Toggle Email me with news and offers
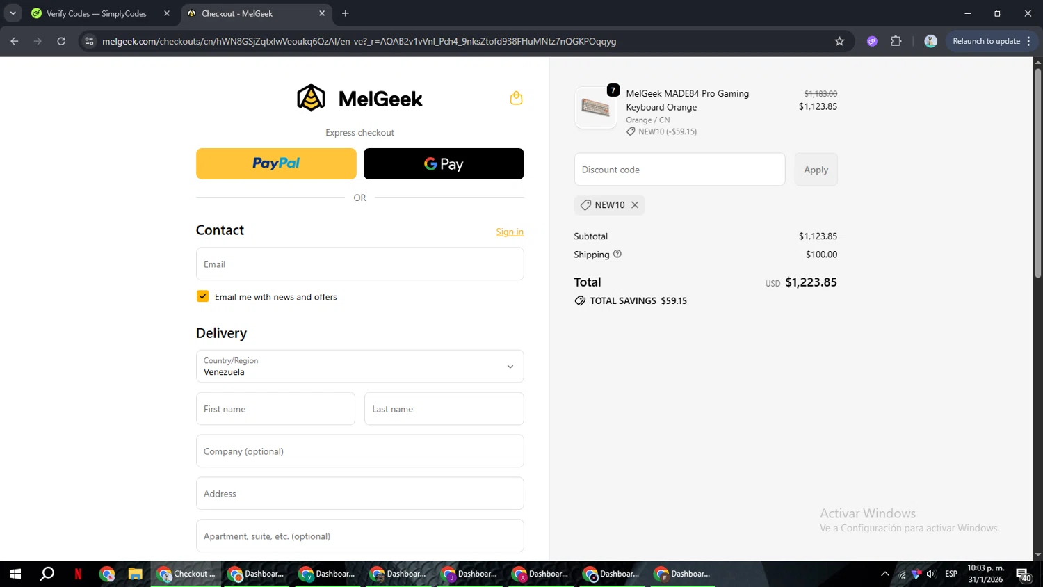This screenshot has height=587, width=1043. coord(202,296)
